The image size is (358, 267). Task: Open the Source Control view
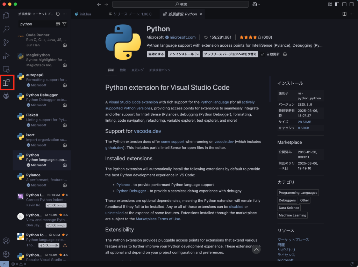pos(6,43)
